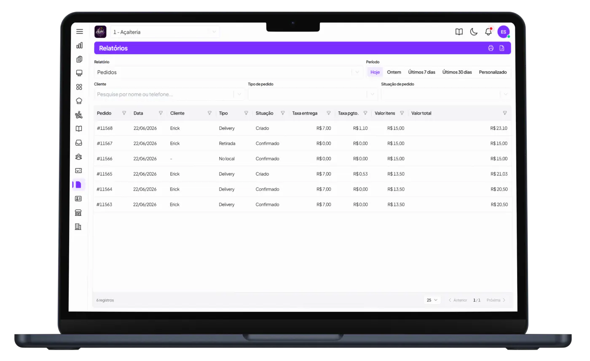Click the highlighted purple reports sidebar icon
The height and width of the screenshot is (361, 590).
click(x=78, y=185)
